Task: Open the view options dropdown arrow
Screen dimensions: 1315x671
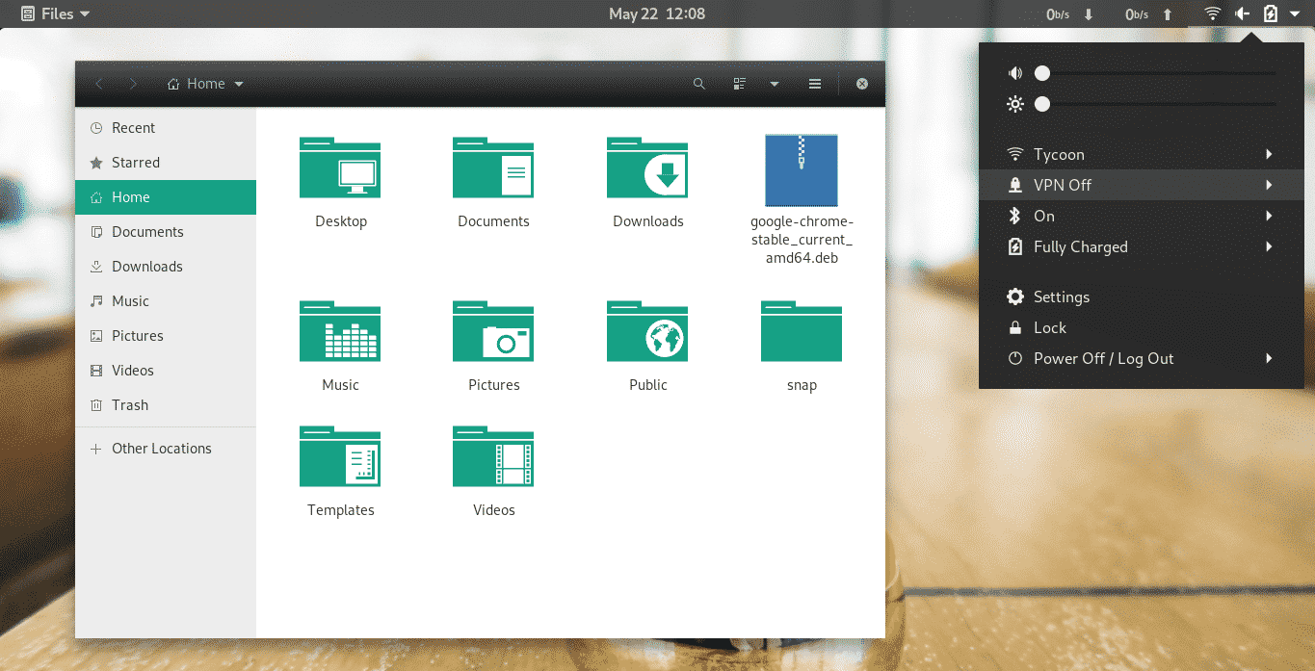Action: [x=775, y=84]
